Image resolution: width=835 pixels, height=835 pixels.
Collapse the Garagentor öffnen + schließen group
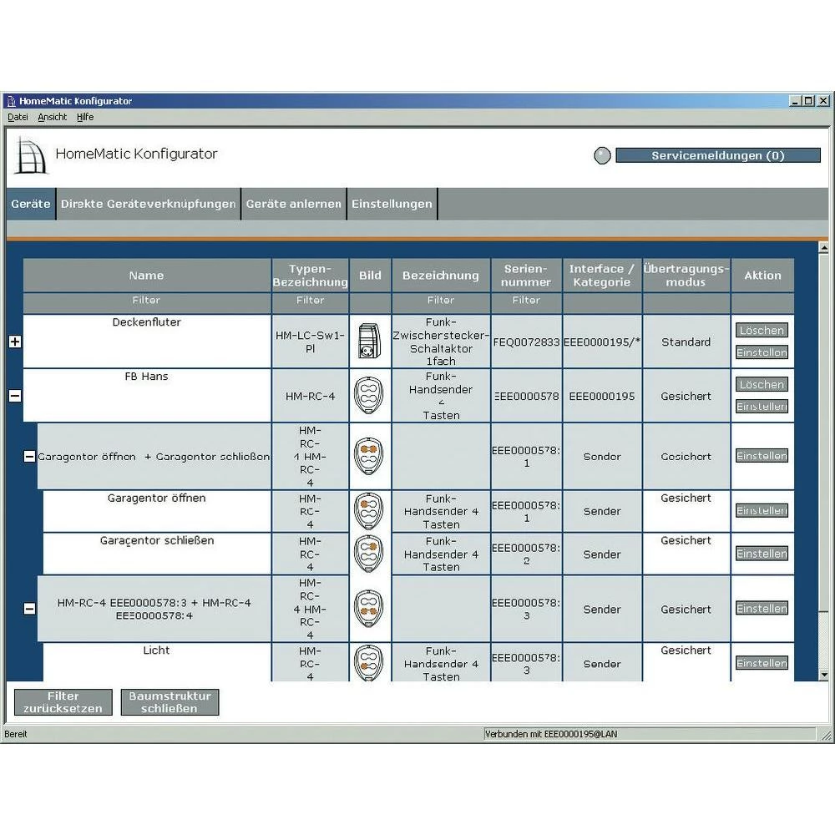click(x=29, y=457)
